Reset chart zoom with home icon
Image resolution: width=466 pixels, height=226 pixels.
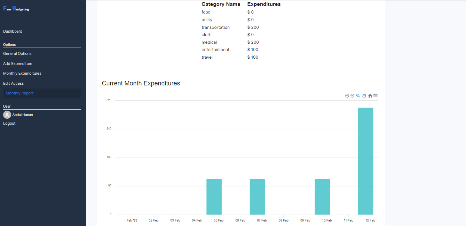coord(370,96)
